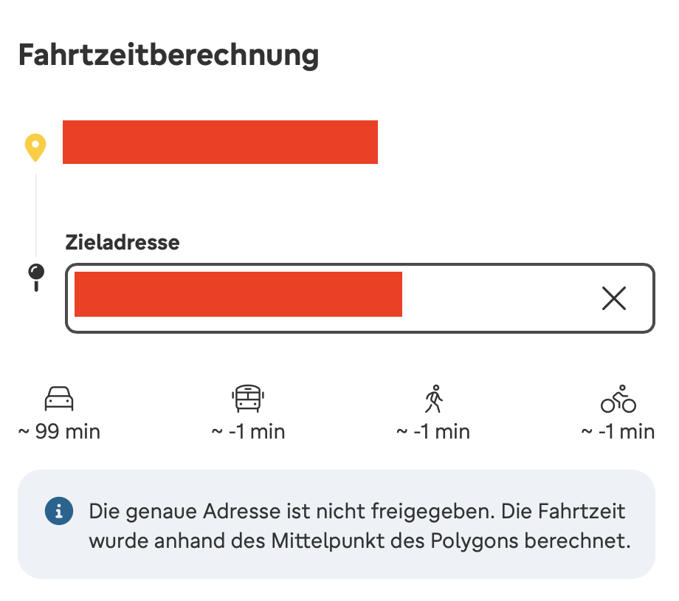679x601 pixels.
Task: Click the travel time below the bicycle icon
Action: point(618,432)
